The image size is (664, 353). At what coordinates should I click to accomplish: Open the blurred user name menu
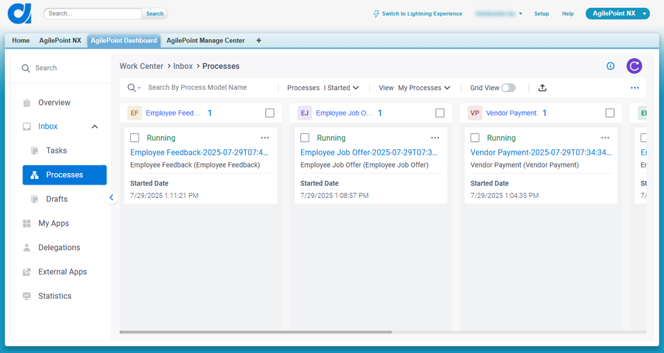(x=499, y=14)
